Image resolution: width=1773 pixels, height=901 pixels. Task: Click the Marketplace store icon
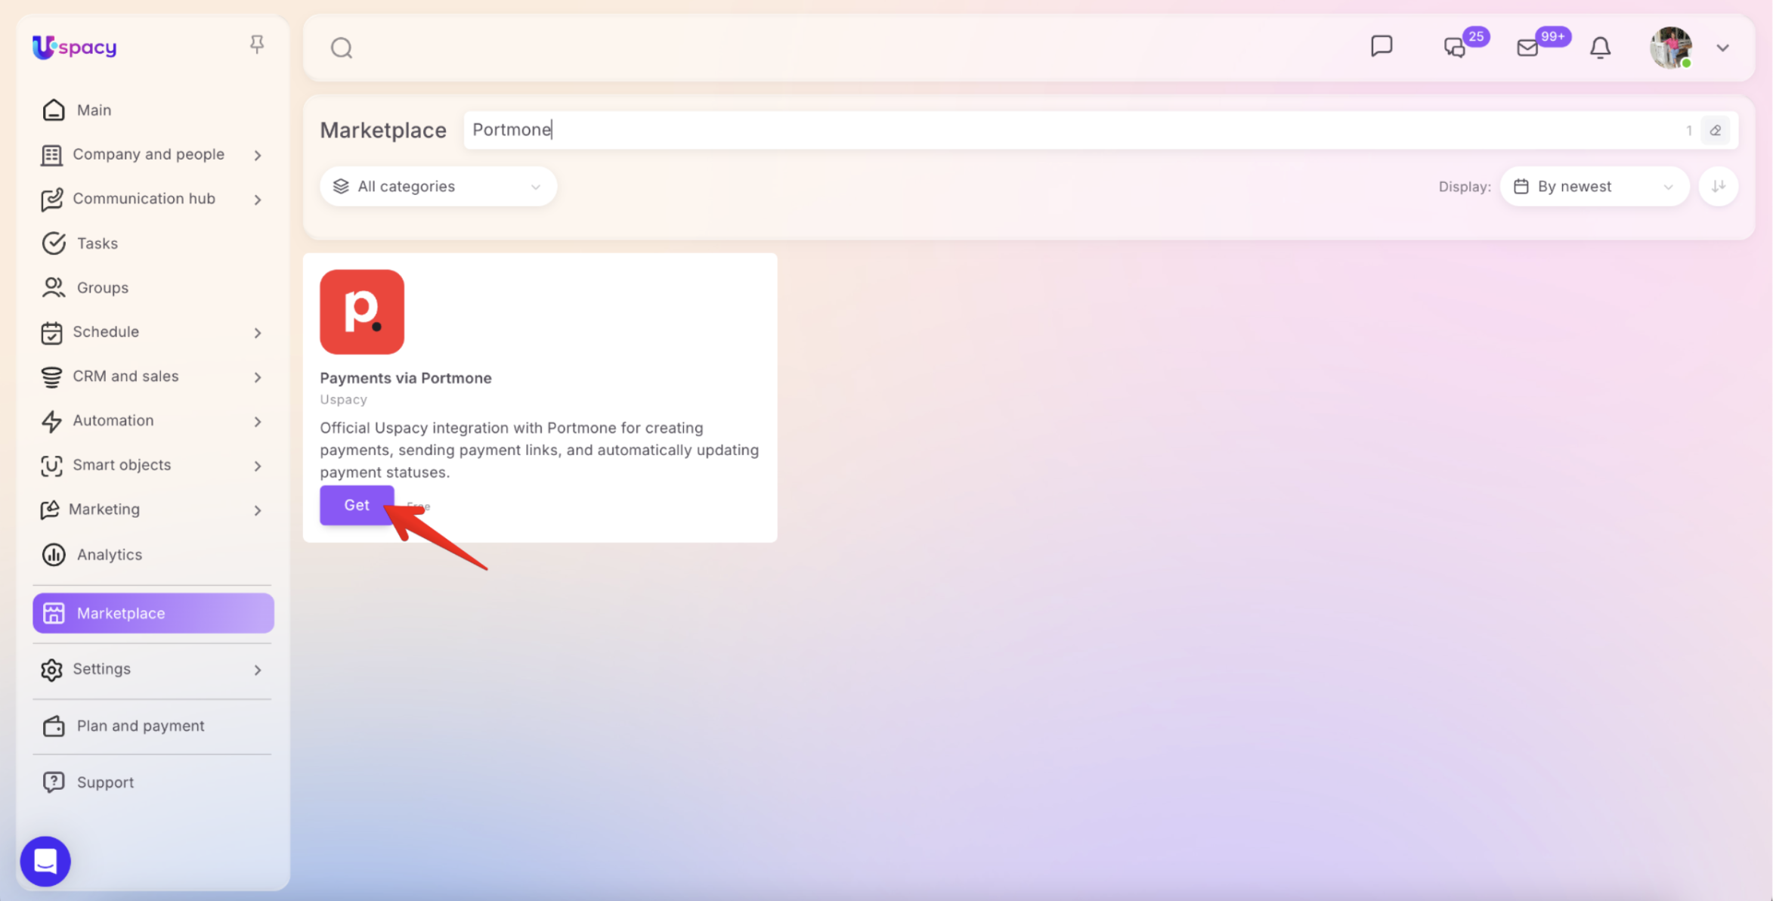pyautogui.click(x=54, y=613)
